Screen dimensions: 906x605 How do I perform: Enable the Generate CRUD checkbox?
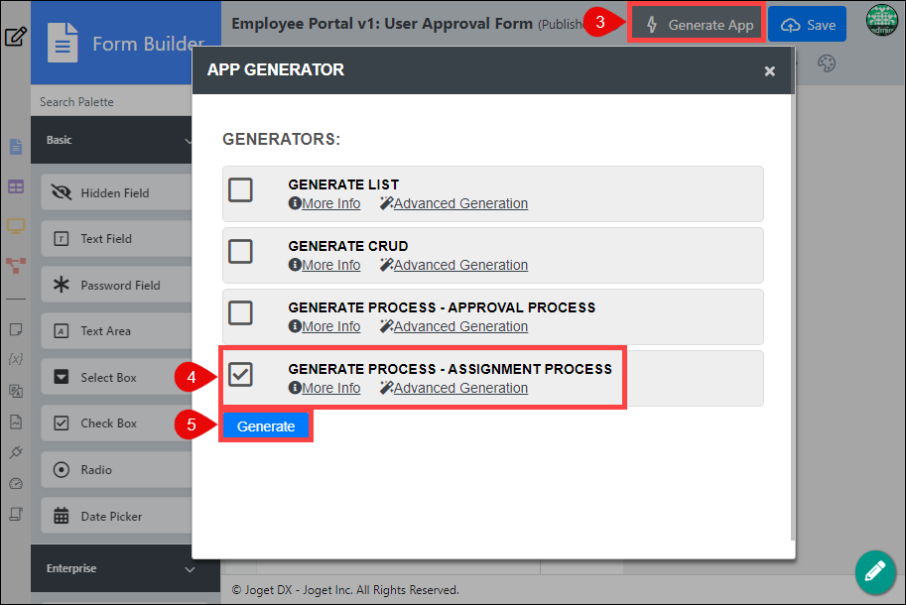pyautogui.click(x=240, y=252)
